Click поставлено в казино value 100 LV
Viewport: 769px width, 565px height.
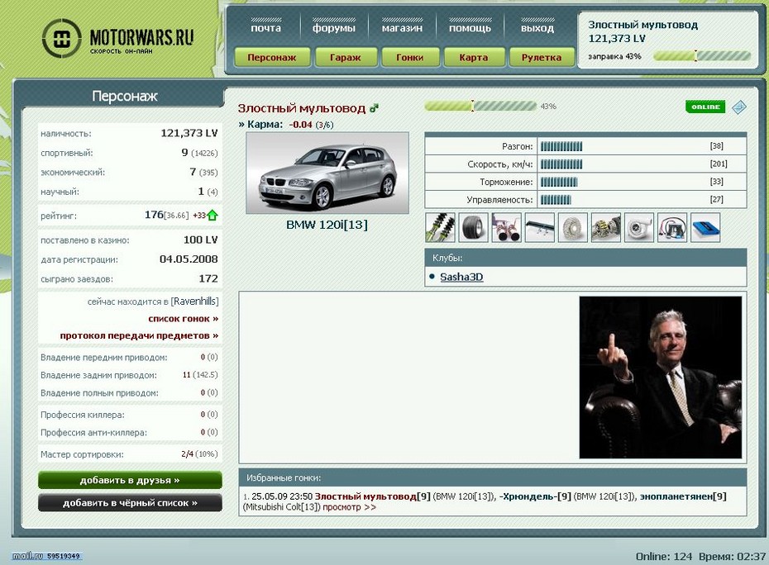[201, 240]
